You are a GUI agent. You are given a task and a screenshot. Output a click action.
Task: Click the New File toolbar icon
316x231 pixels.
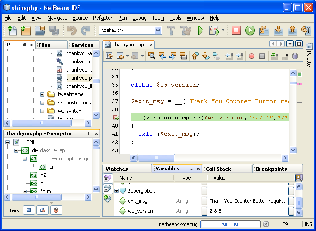point(12,31)
